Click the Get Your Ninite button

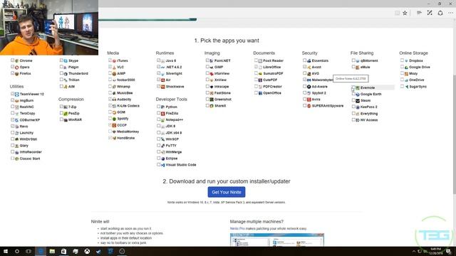227,192
